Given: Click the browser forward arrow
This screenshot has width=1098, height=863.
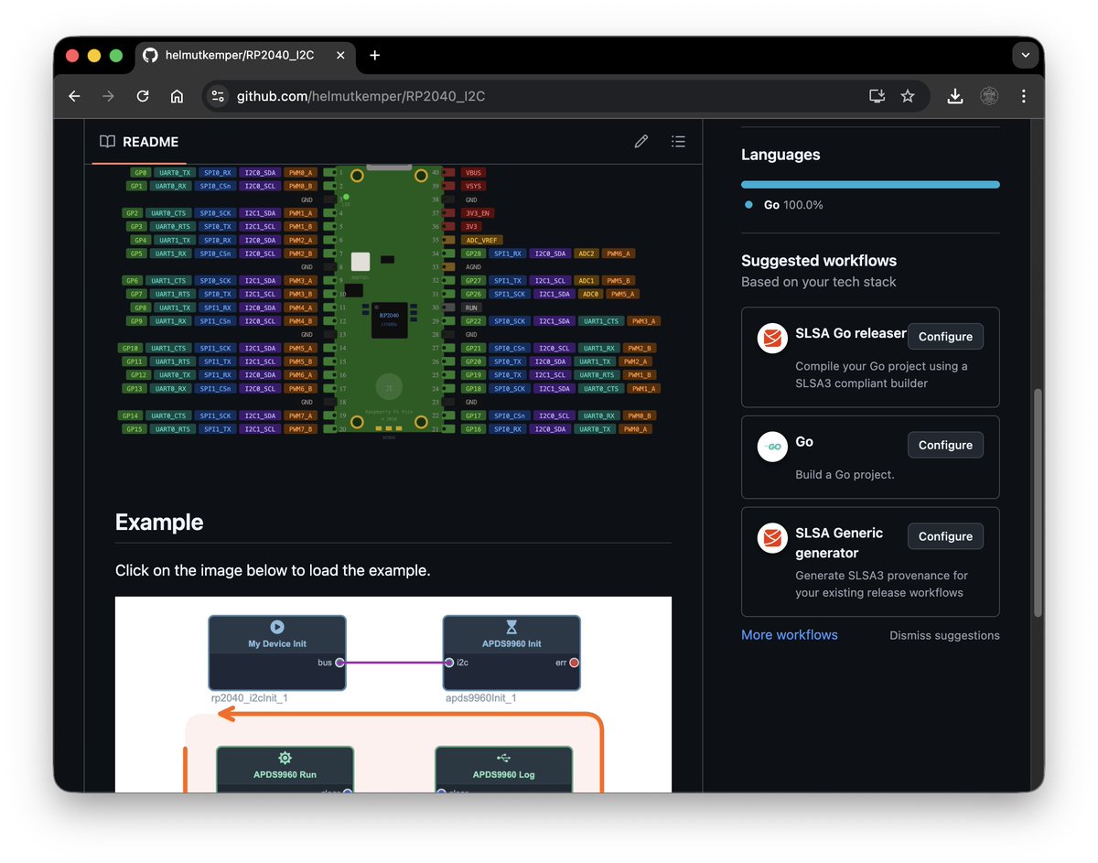Looking at the screenshot, I should click(109, 96).
